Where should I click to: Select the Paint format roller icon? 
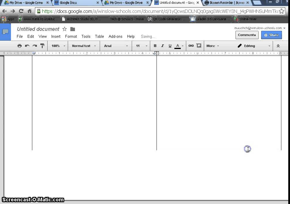pyautogui.click(x=42, y=46)
